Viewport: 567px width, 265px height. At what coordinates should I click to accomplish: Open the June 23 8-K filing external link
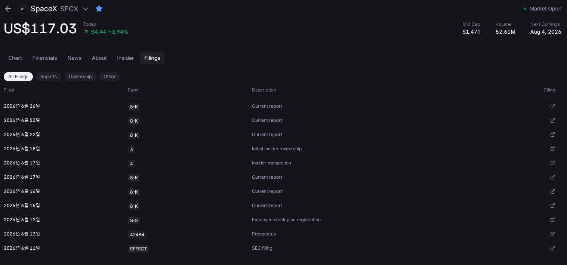[553, 120]
